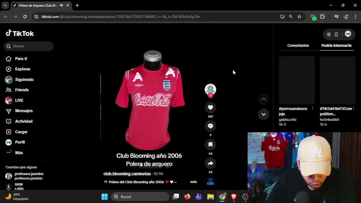Screen dimensions: 361x203
Task: Click the install app icon in the address bar
Action: pyautogui.click(x=282, y=17)
